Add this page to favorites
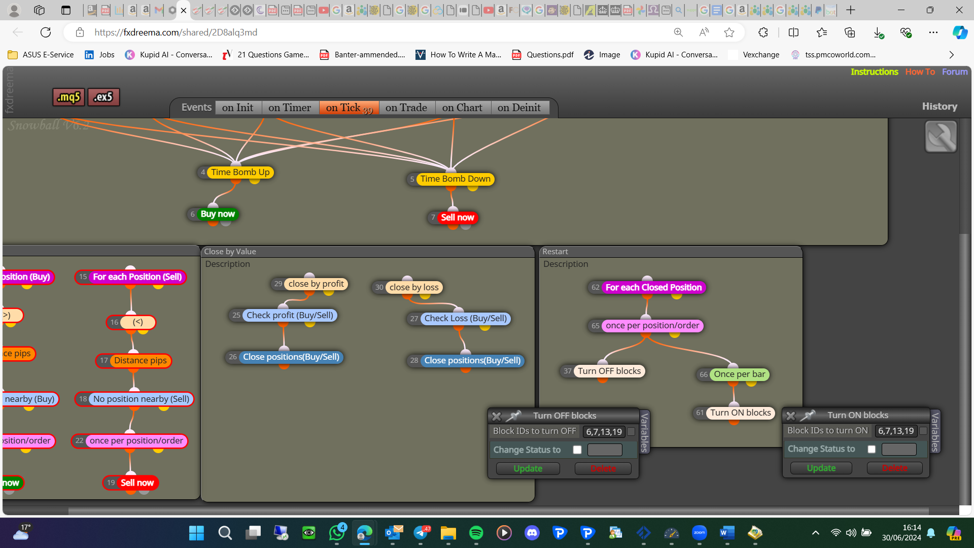The image size is (974, 548). [729, 32]
